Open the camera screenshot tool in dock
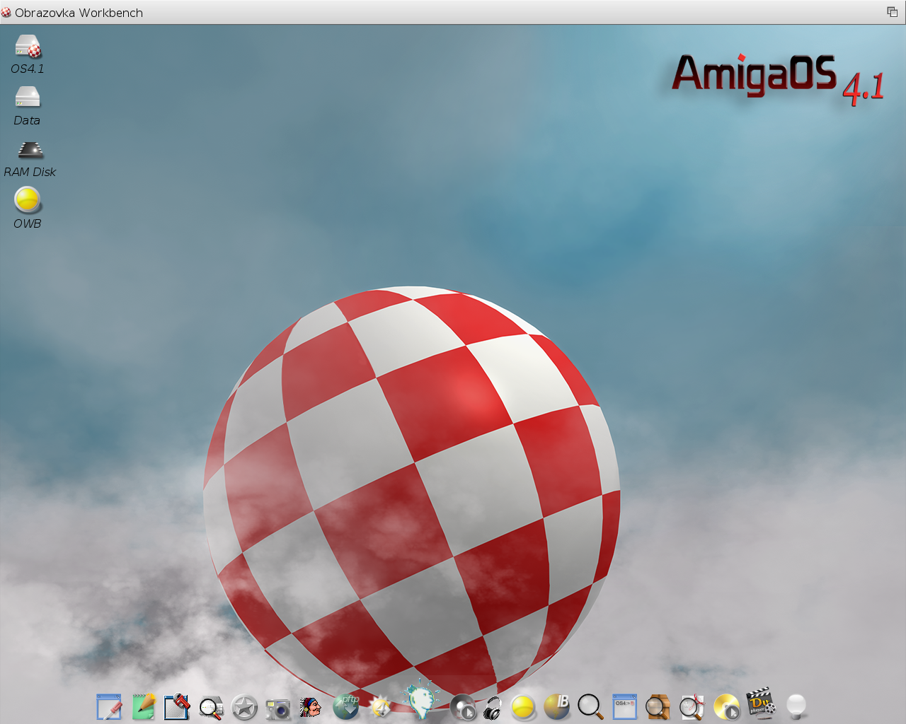906x724 pixels. tap(278, 708)
